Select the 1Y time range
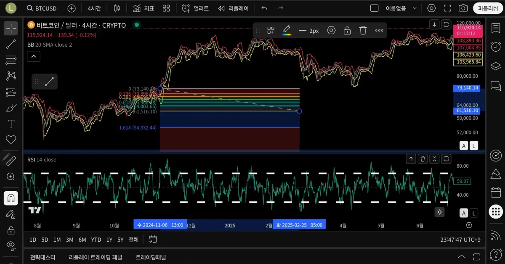The height and width of the screenshot is (264, 505). coord(109,240)
